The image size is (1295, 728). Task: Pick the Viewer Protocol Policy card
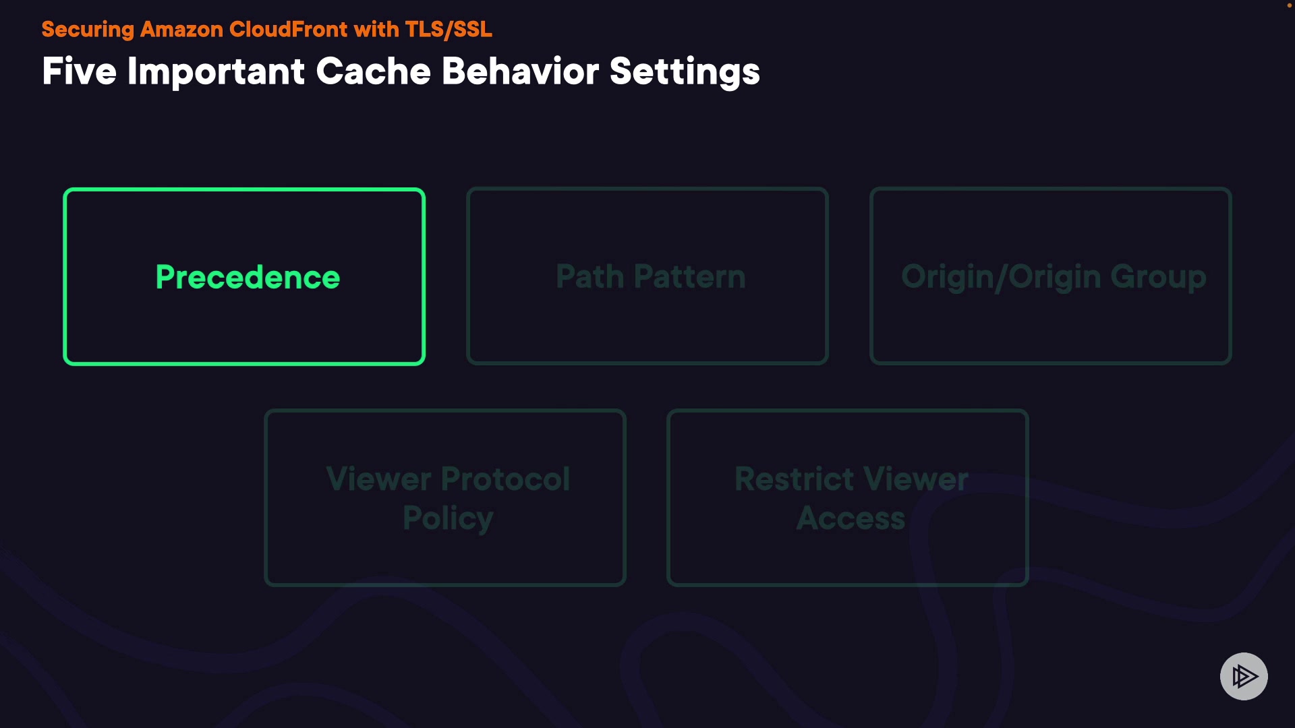tap(445, 498)
